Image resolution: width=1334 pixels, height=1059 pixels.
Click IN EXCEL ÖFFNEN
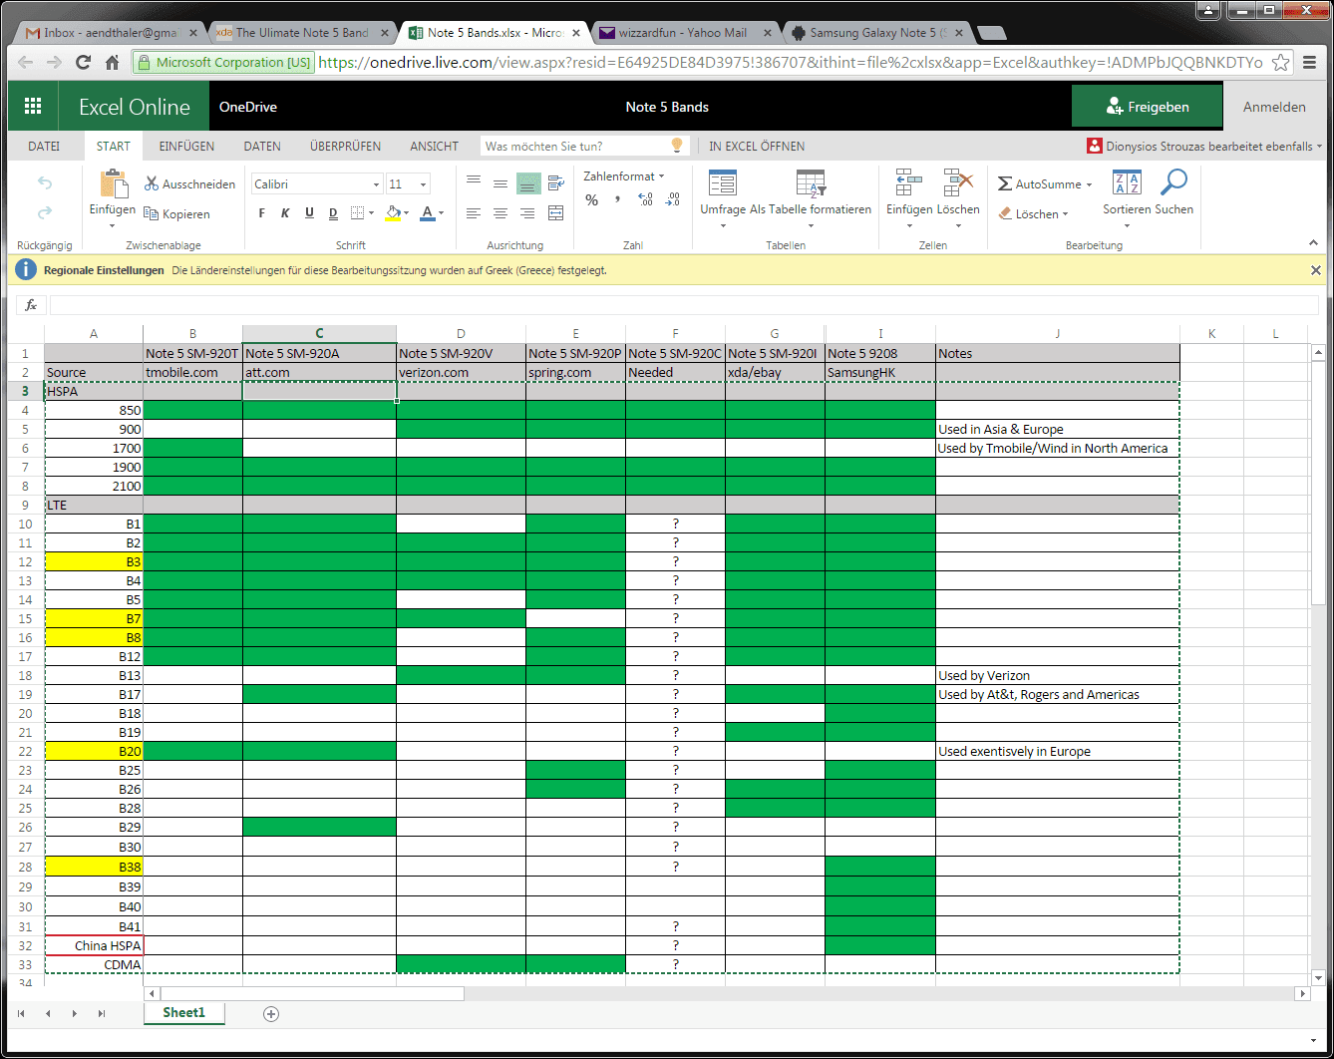(x=757, y=146)
